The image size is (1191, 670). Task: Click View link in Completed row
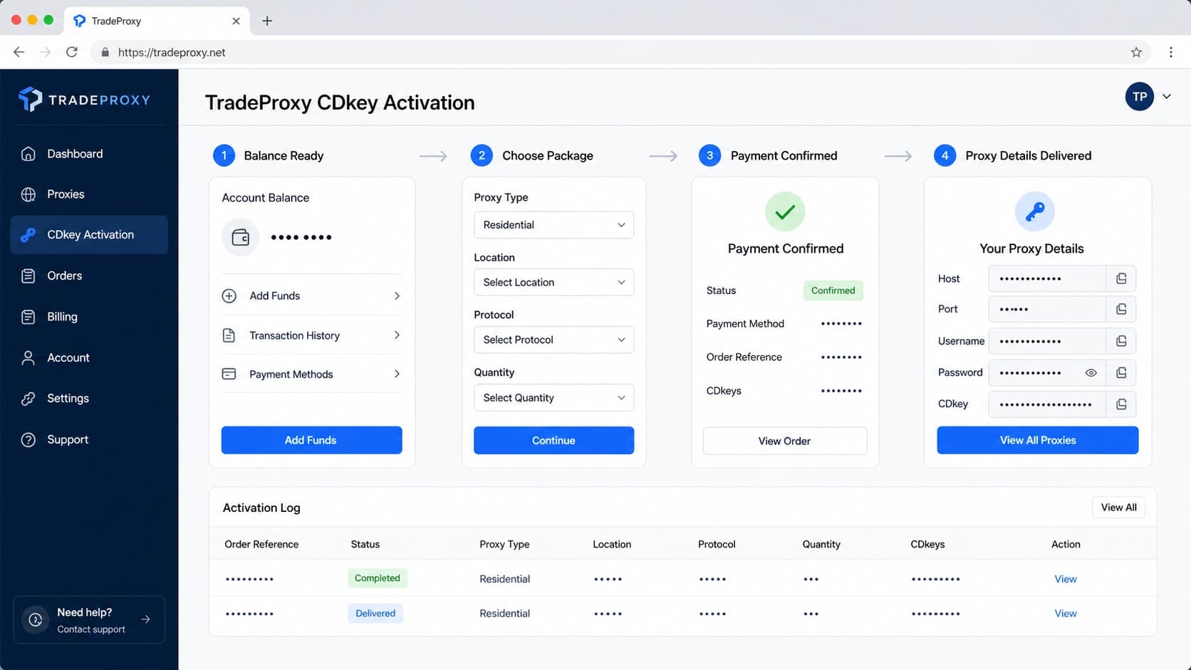tap(1066, 579)
